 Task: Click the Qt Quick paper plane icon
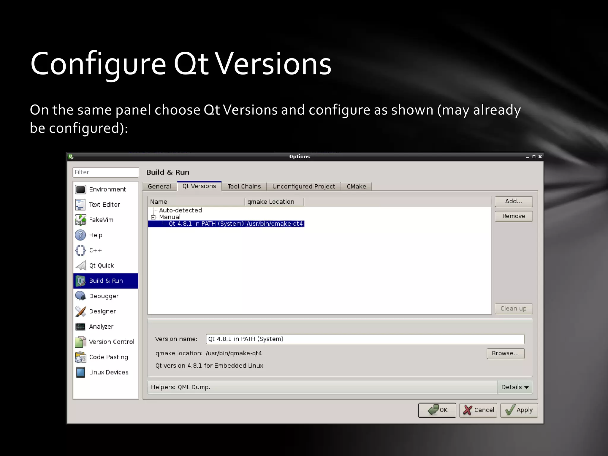(80, 265)
